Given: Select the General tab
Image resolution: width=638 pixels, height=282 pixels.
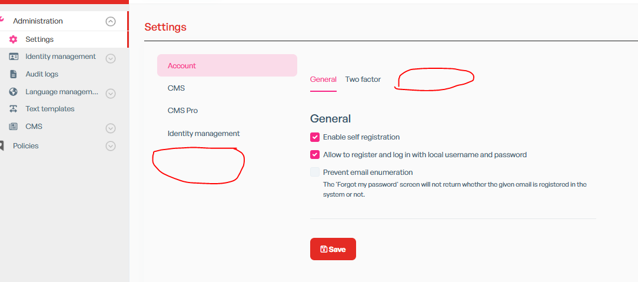Looking at the screenshot, I should click(x=323, y=79).
